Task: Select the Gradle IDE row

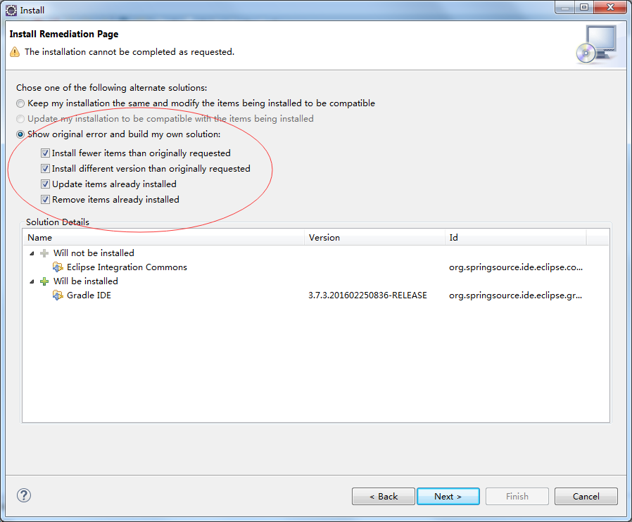Action: 316,295
